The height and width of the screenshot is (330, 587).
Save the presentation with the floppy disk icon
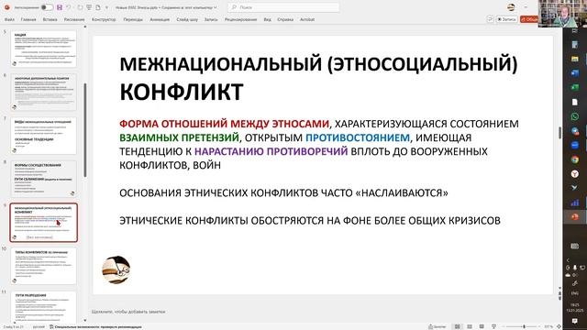(60, 7)
